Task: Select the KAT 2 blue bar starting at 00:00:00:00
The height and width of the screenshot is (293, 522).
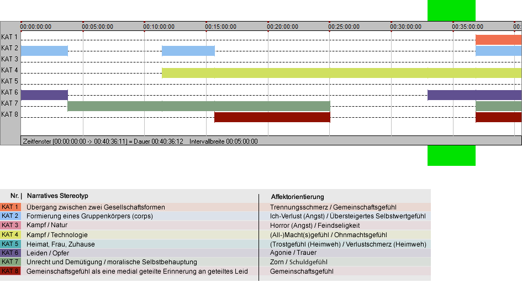Action: (44, 51)
